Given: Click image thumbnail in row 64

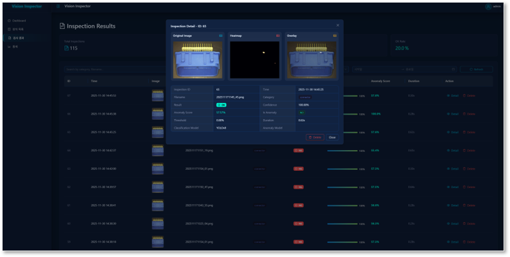Looking at the screenshot, I should coord(158,151).
